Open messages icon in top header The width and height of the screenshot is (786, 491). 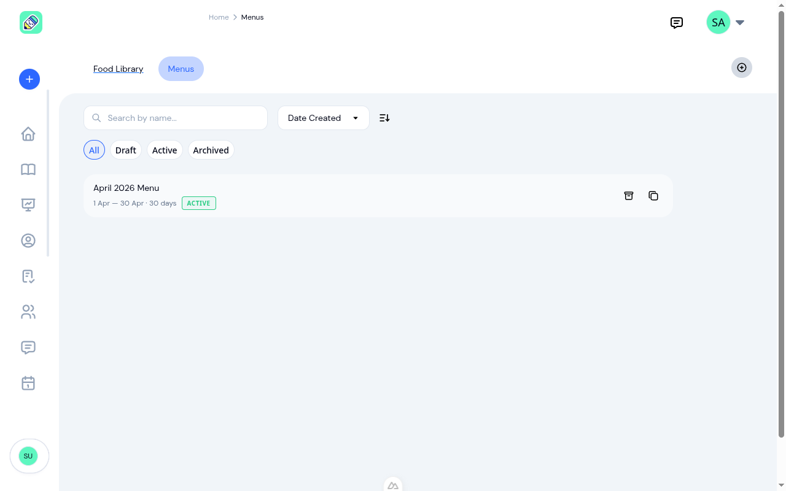click(677, 23)
